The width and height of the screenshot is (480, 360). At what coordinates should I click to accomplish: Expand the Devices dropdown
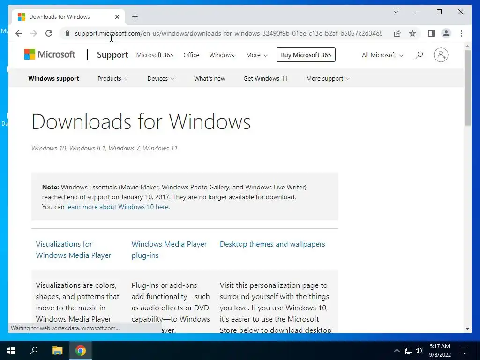(161, 79)
